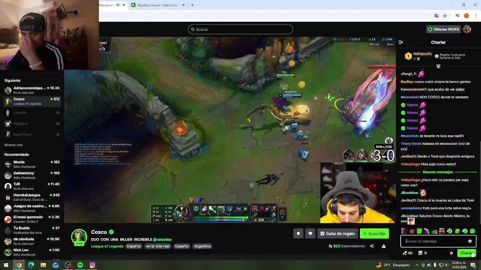Open recommended channel Datbemizzy
The width and height of the screenshot is (481, 270).
pos(32,175)
